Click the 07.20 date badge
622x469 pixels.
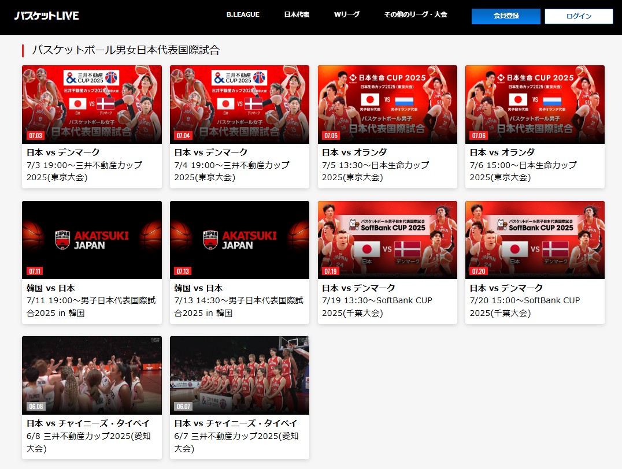tap(479, 271)
